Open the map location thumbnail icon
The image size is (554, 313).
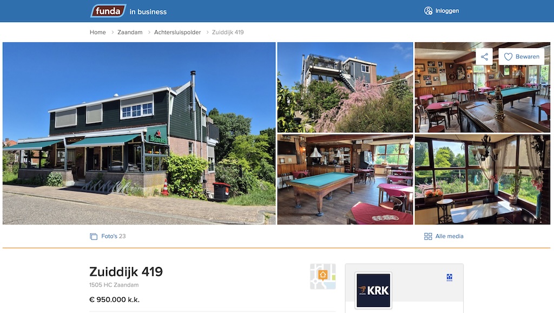[323, 276]
